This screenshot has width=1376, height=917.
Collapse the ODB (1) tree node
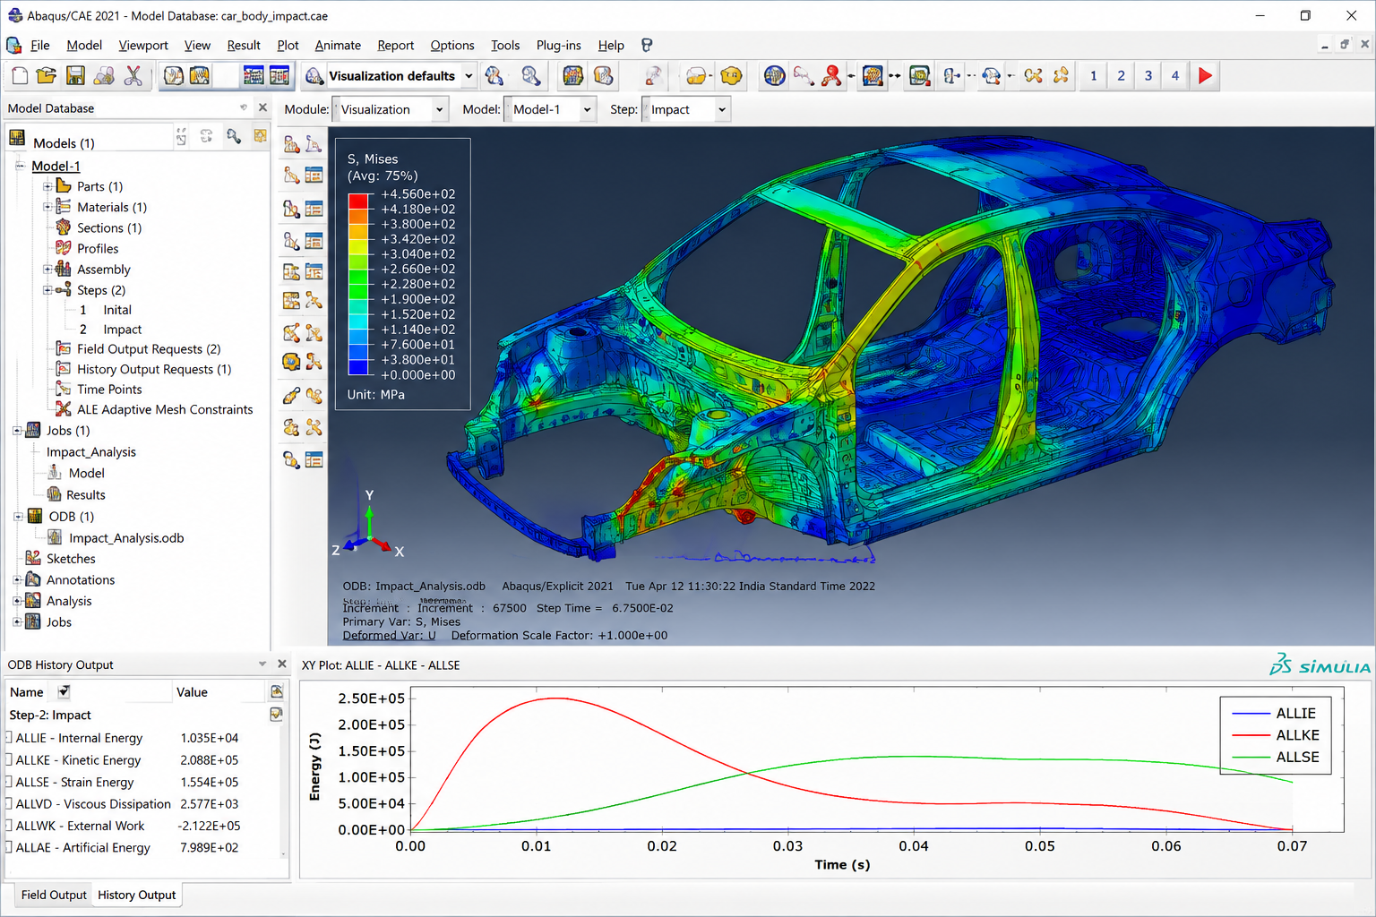[17, 517]
